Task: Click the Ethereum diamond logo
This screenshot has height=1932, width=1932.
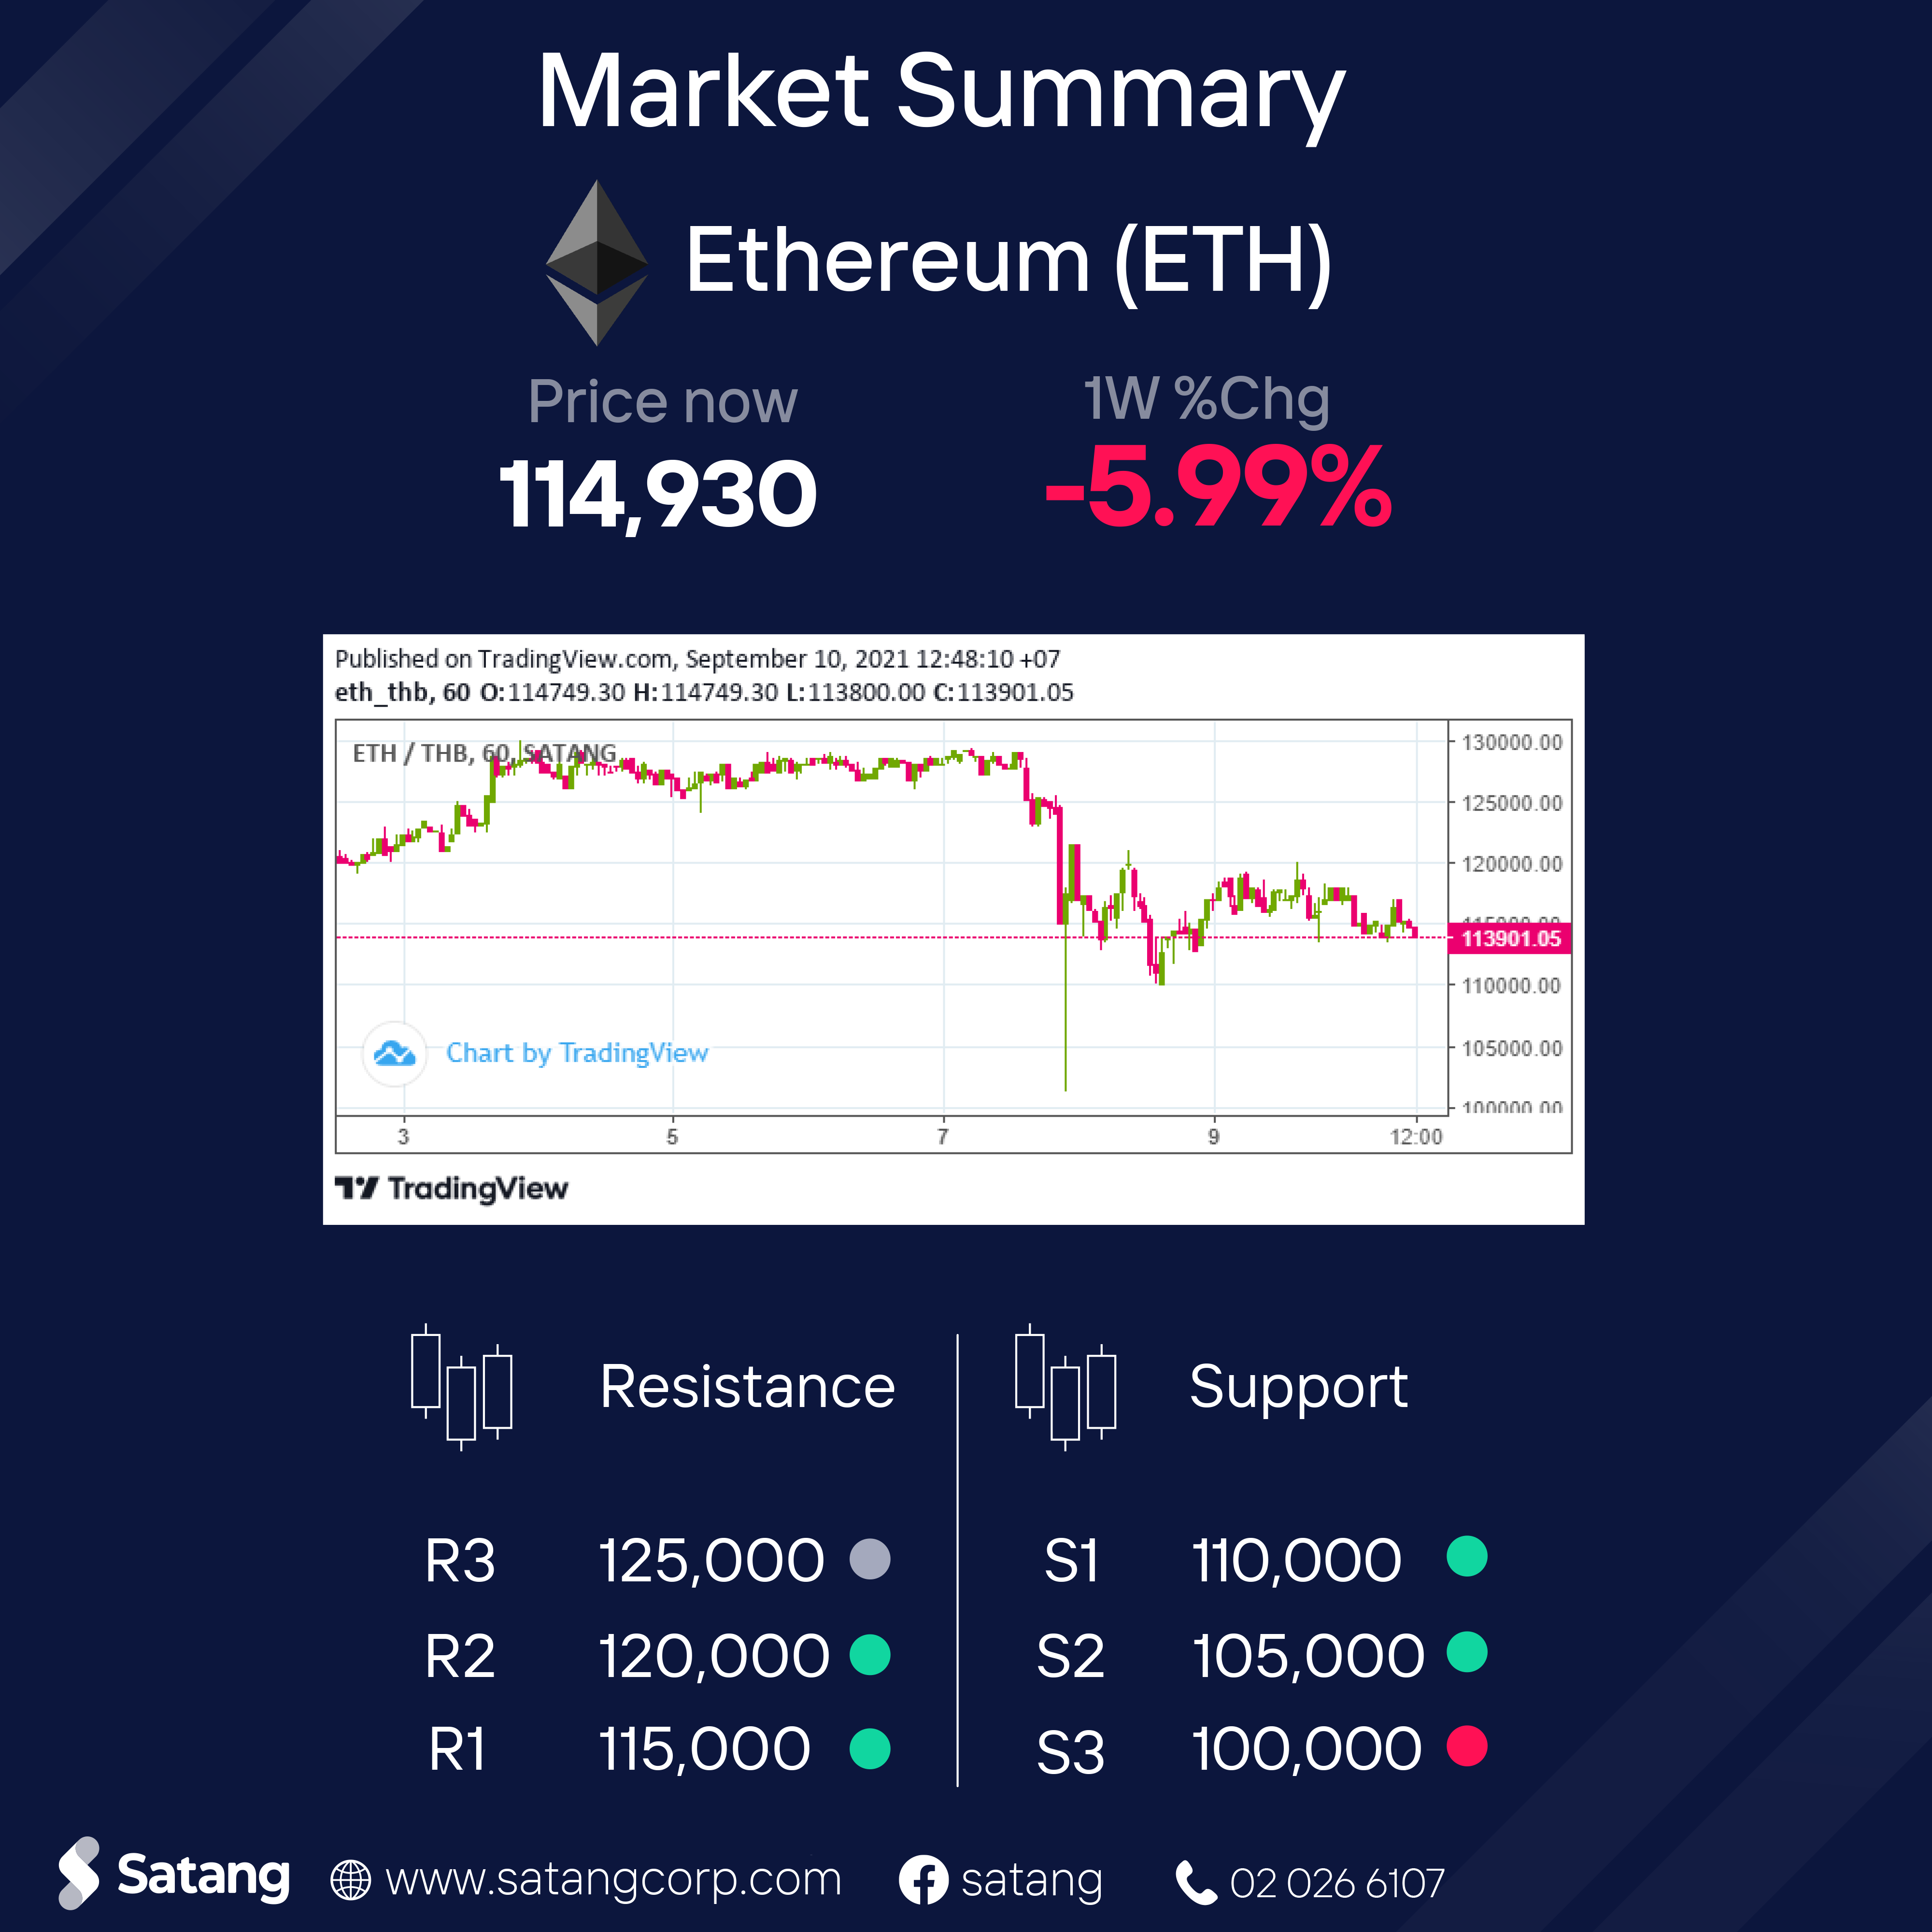Action: [x=597, y=262]
